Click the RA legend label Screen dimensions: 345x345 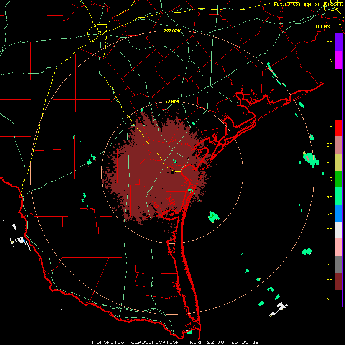[329, 197]
